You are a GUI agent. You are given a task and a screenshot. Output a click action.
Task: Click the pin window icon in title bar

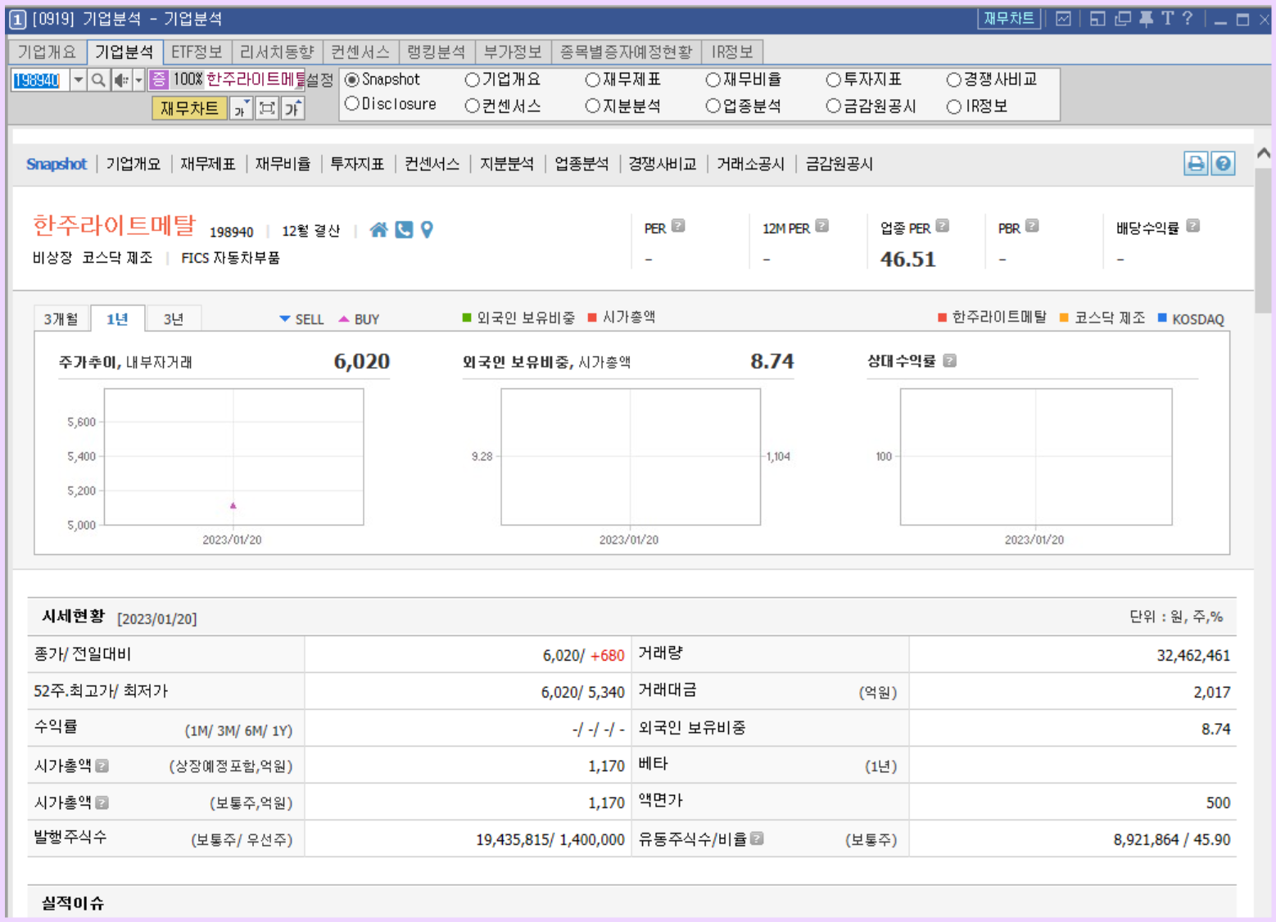(x=1146, y=19)
